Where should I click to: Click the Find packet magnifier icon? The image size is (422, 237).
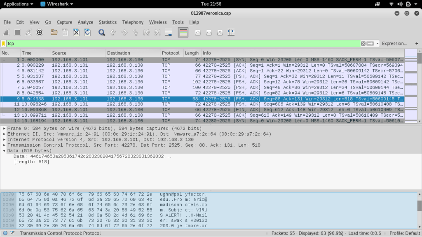pyautogui.click(x=102, y=33)
